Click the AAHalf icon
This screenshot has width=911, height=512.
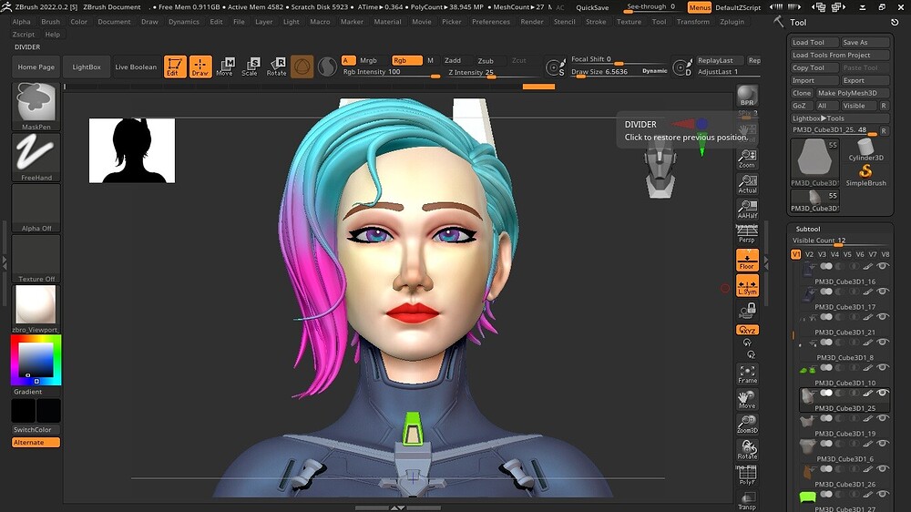[x=747, y=209]
